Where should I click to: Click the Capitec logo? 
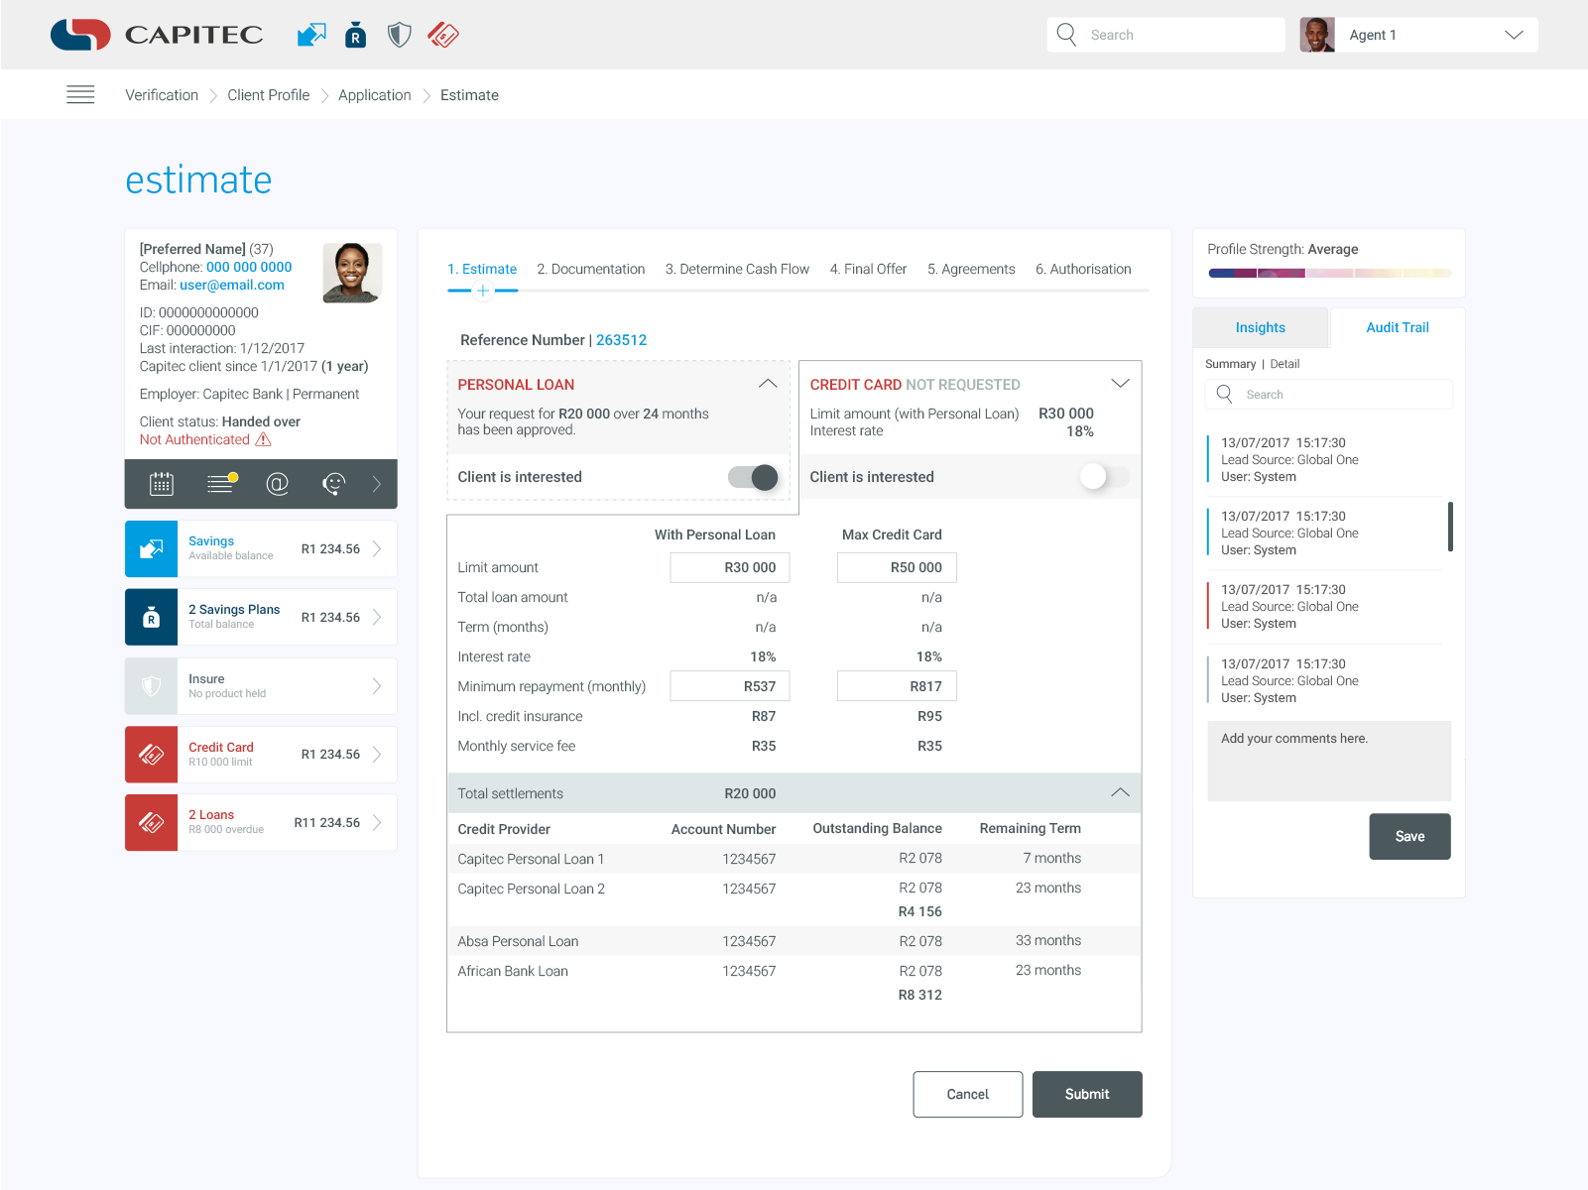pyautogui.click(x=157, y=35)
